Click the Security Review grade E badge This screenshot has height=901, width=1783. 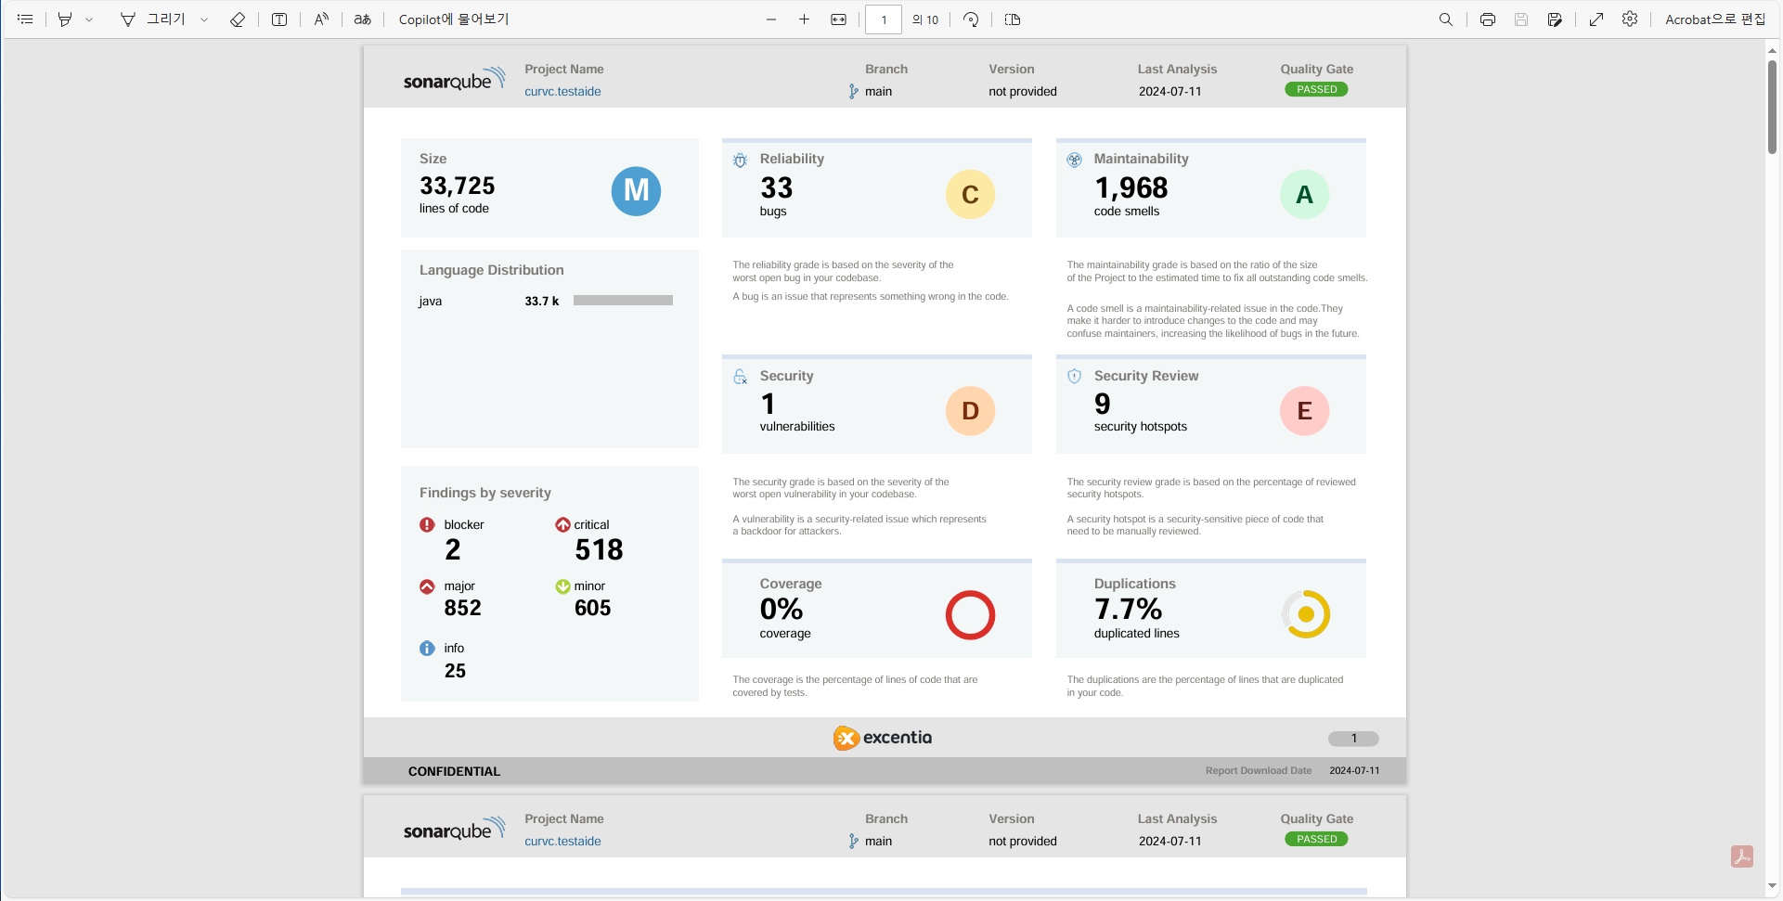tap(1304, 411)
